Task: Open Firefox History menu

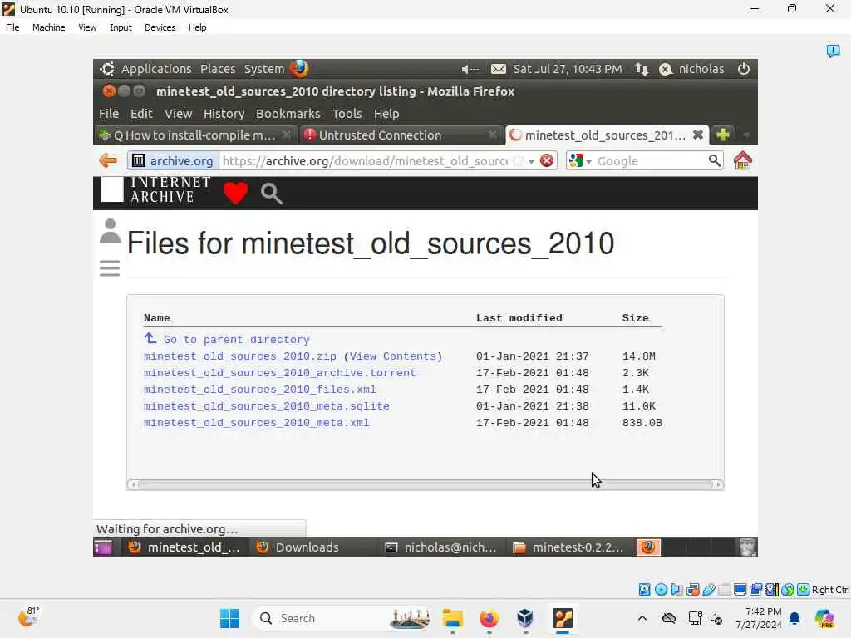Action: tap(224, 114)
